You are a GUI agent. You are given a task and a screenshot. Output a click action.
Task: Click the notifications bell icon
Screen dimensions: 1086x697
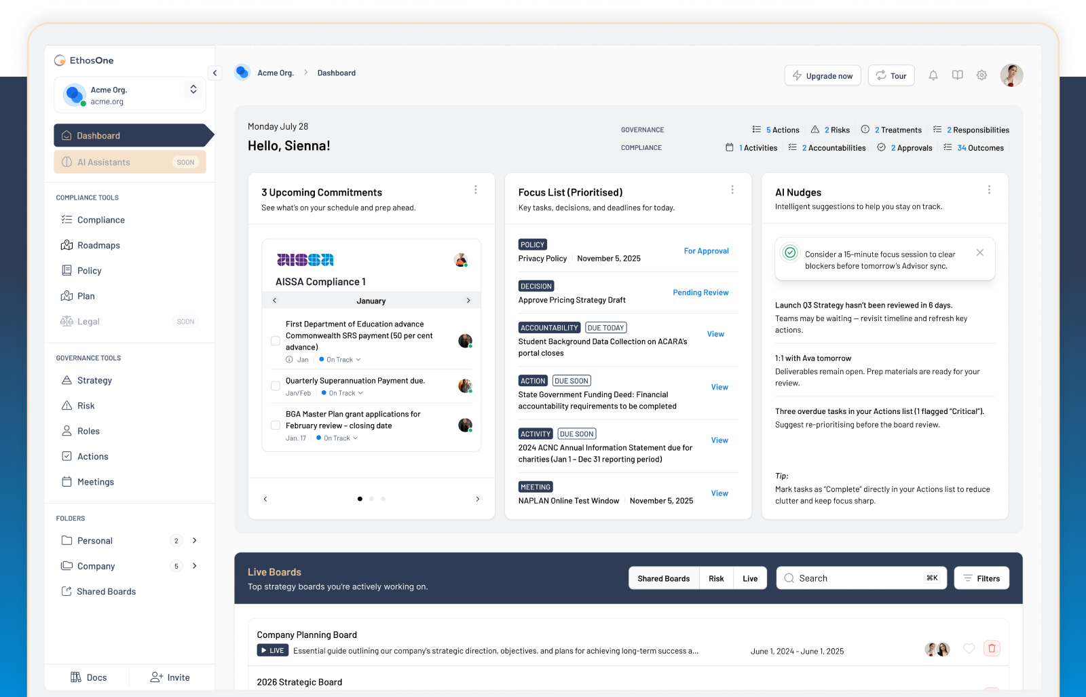[x=933, y=75]
